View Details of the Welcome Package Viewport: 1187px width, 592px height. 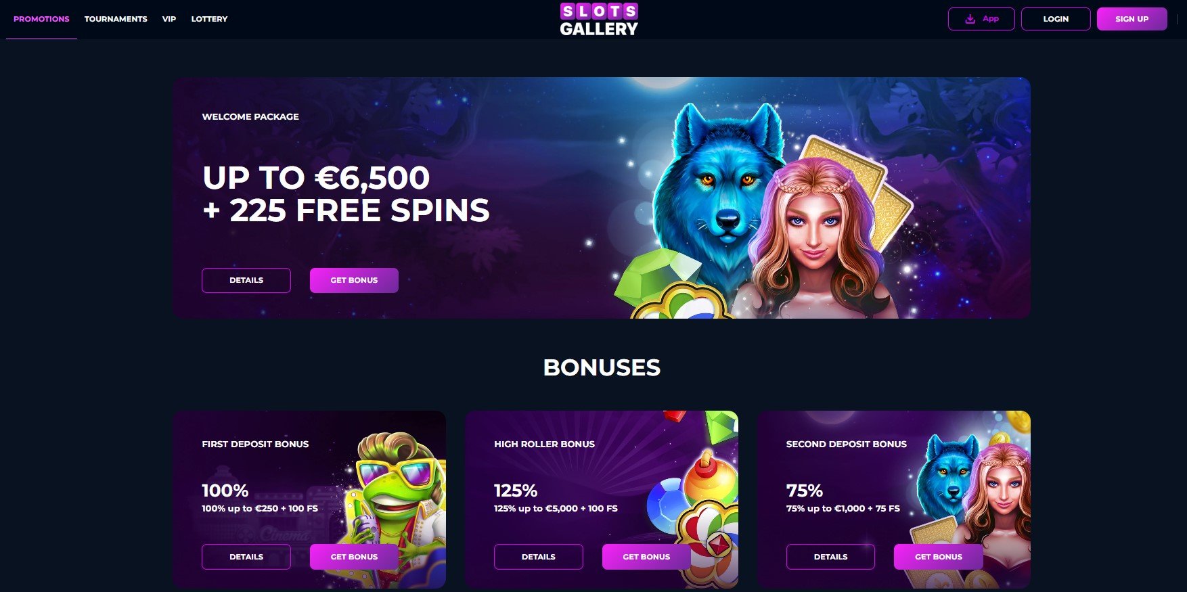(246, 280)
